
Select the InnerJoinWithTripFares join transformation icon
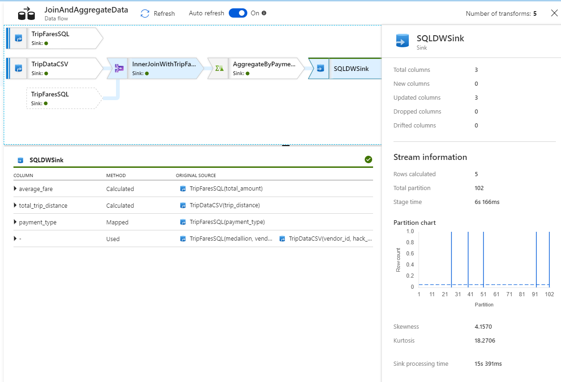point(118,68)
